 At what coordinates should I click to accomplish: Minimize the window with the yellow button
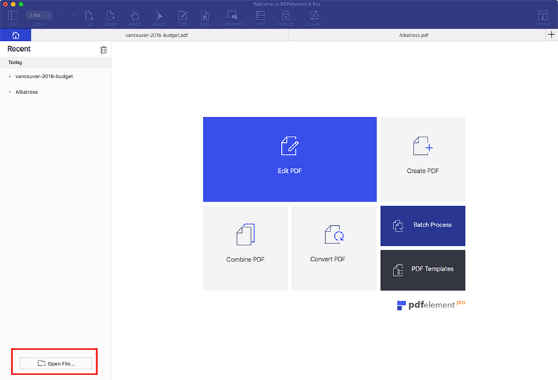(x=13, y=4)
